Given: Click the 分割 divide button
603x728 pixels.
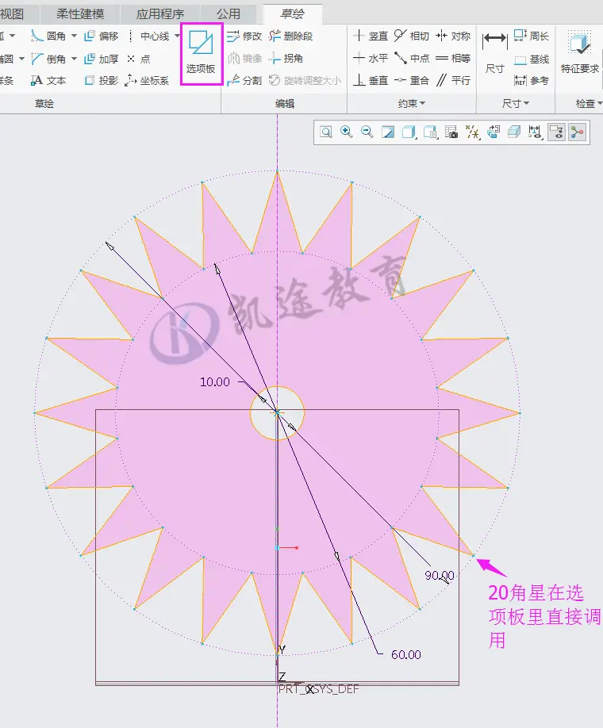Looking at the screenshot, I should coord(244,80).
